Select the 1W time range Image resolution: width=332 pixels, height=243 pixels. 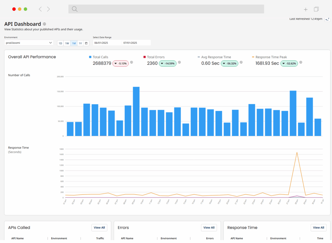tap(67, 43)
